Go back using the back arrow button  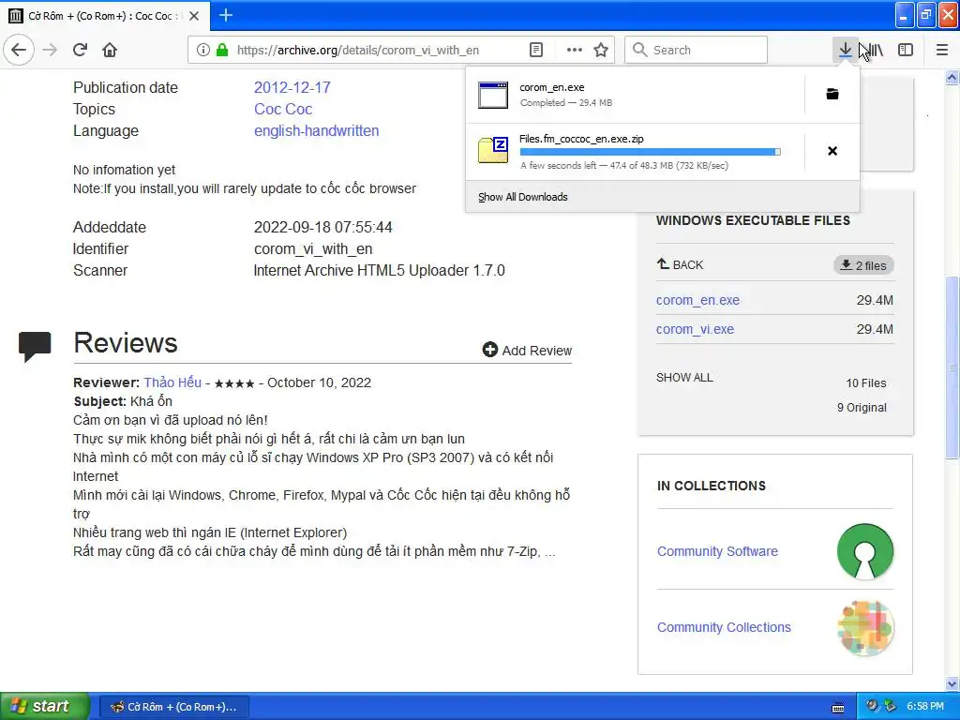click(x=19, y=50)
